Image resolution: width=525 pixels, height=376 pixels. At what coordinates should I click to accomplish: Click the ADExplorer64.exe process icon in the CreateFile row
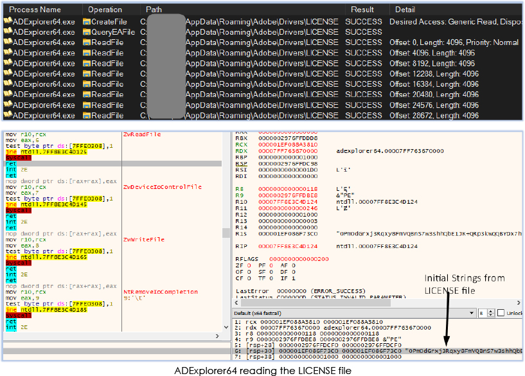click(8, 21)
